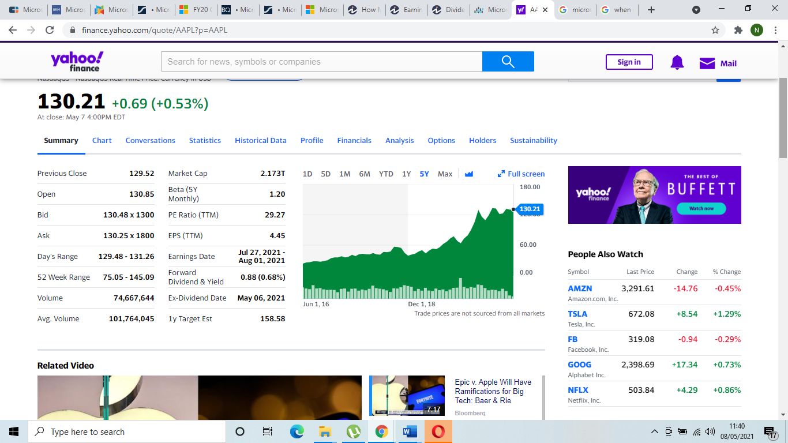Screen dimensions: 788x443
Task: Open the FB ticker link
Action: pyautogui.click(x=573, y=339)
